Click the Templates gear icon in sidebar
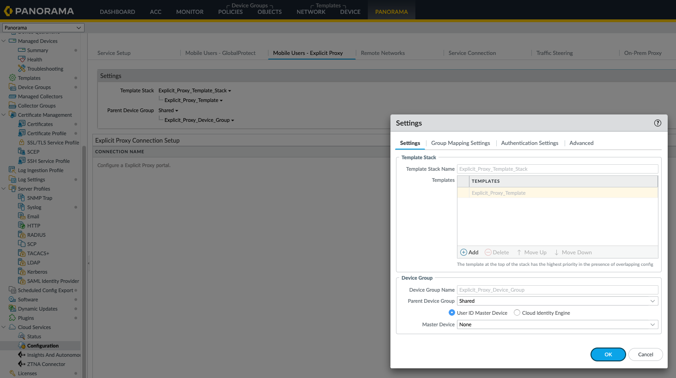The image size is (676, 378). (x=12, y=78)
